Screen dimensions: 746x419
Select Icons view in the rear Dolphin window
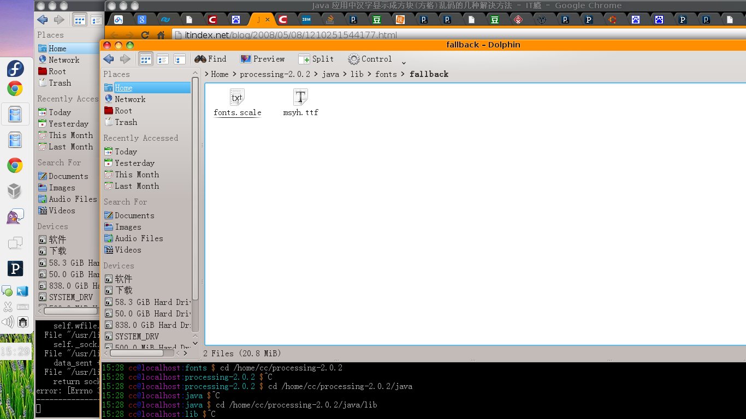coord(80,20)
